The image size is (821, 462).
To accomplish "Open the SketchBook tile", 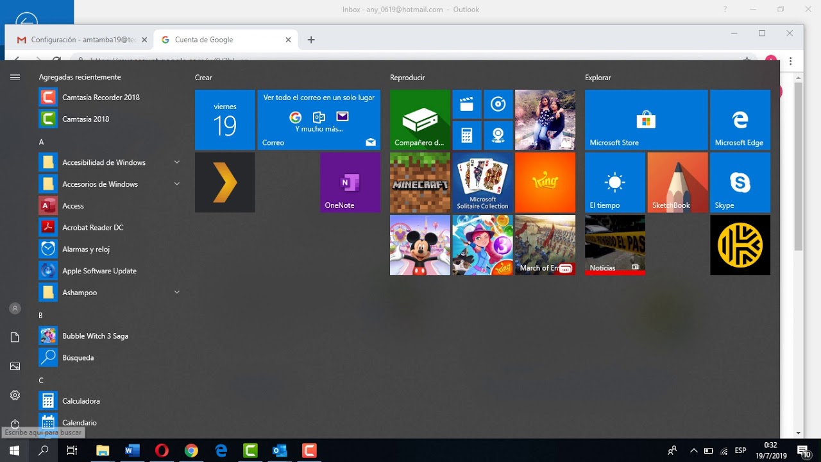I will [678, 182].
